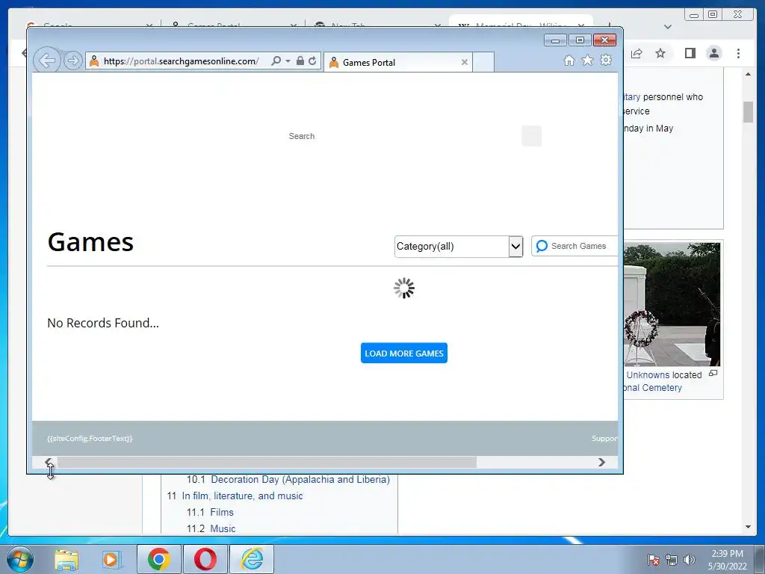Switch to Google Chrome in the taskbar
The width and height of the screenshot is (765, 574).
tap(159, 559)
